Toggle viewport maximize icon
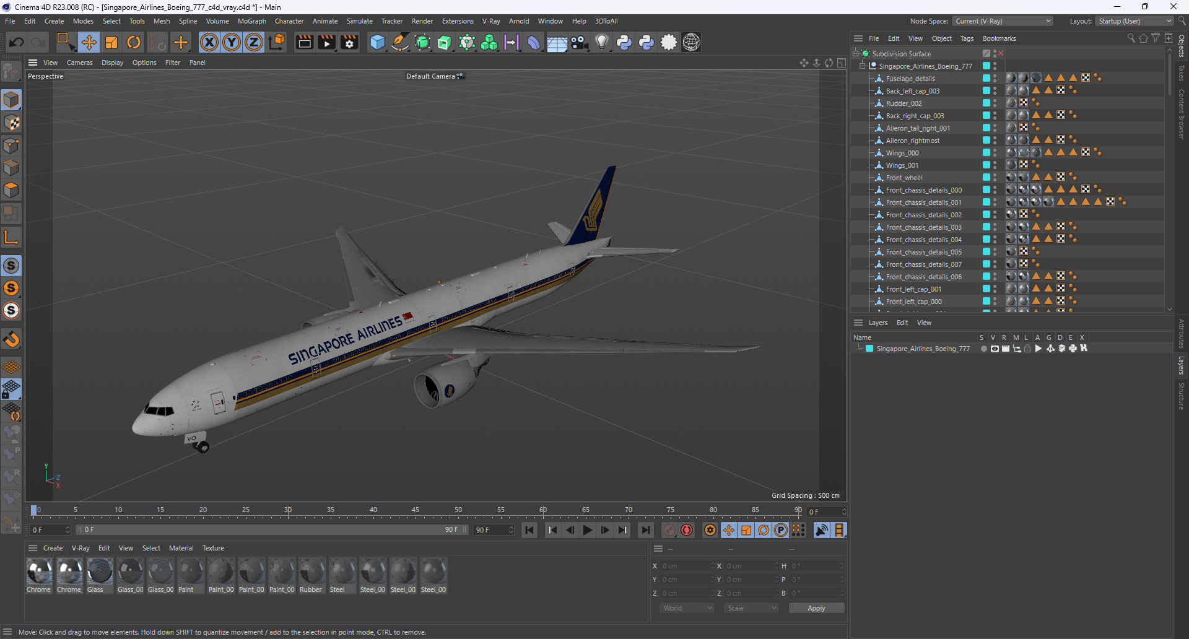The width and height of the screenshot is (1189, 639). pyautogui.click(x=842, y=63)
